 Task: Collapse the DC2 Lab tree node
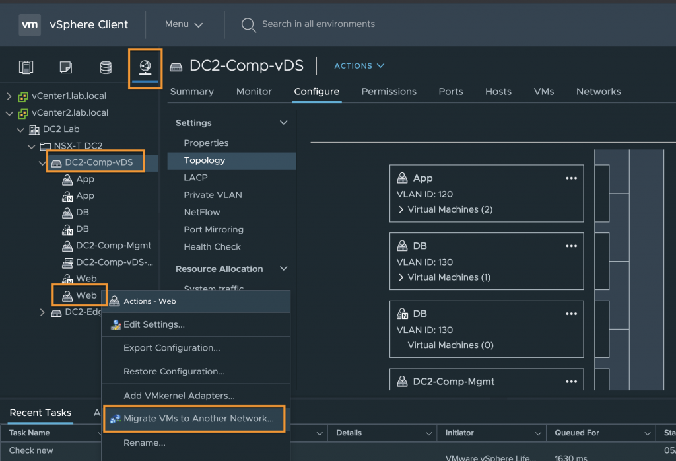tap(20, 130)
